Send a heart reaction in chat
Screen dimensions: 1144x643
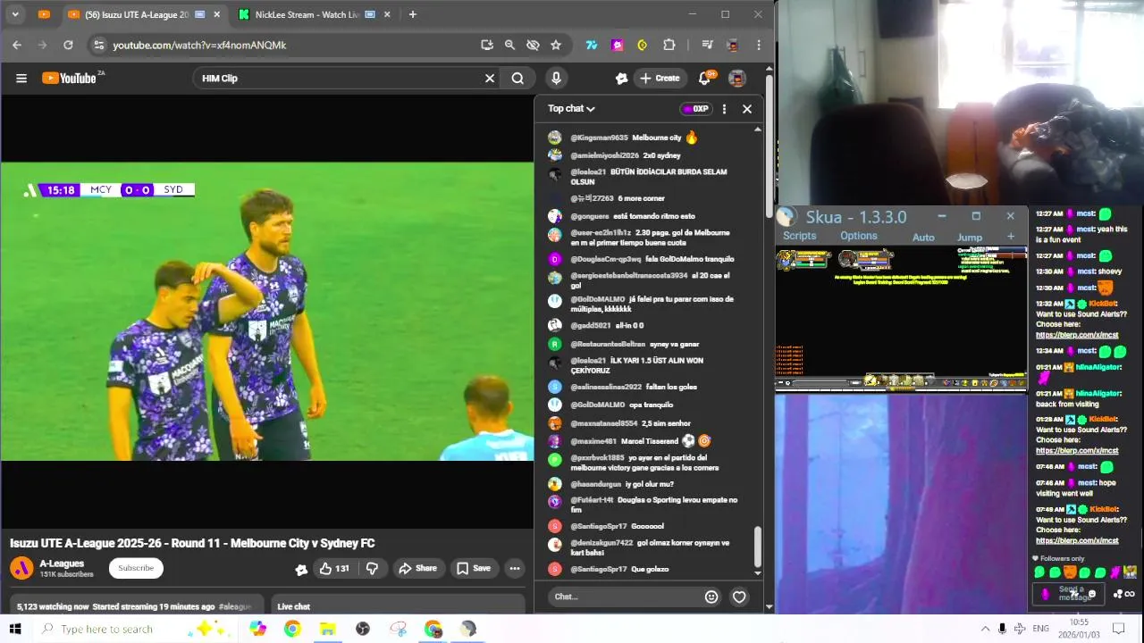(x=739, y=597)
